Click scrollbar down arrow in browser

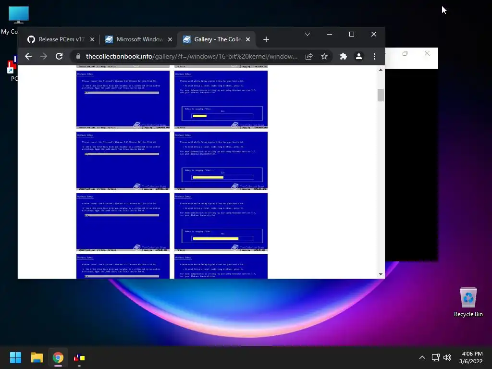tap(381, 274)
